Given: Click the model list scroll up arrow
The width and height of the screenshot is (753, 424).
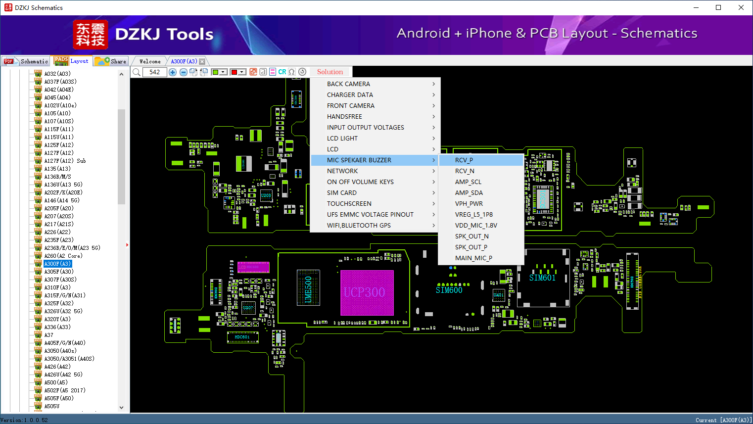Looking at the screenshot, I should (122, 74).
